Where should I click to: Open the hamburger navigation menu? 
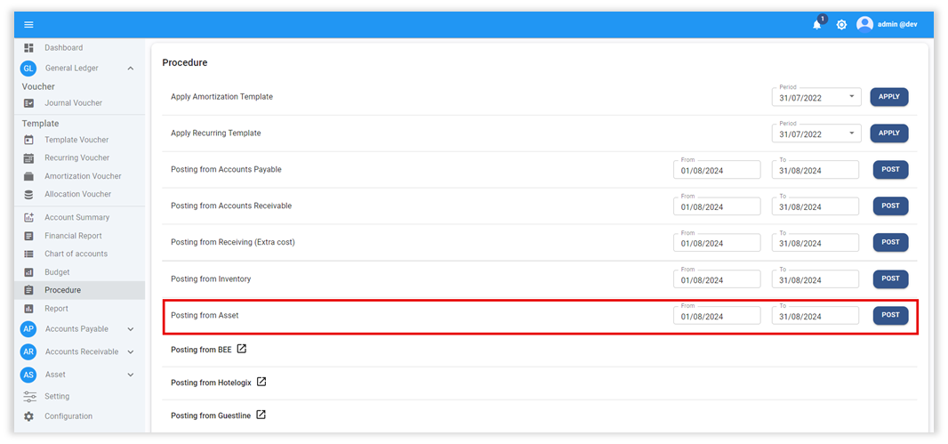pyautogui.click(x=28, y=25)
